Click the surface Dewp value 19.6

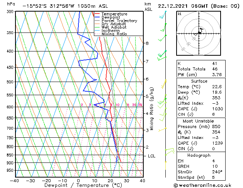217,92
